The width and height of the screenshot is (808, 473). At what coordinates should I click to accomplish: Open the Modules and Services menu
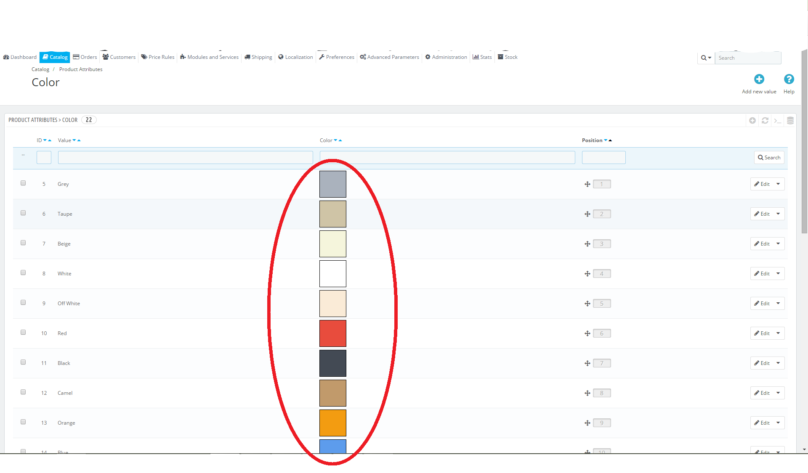coord(209,57)
